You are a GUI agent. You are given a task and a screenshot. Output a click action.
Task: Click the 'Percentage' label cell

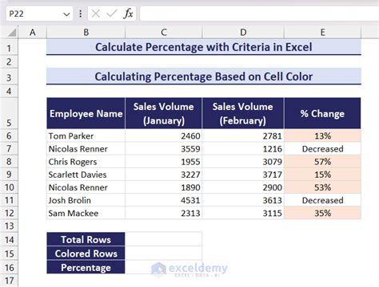[86, 267]
